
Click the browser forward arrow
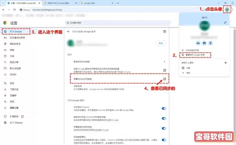pyautogui.click(x=9, y=10)
